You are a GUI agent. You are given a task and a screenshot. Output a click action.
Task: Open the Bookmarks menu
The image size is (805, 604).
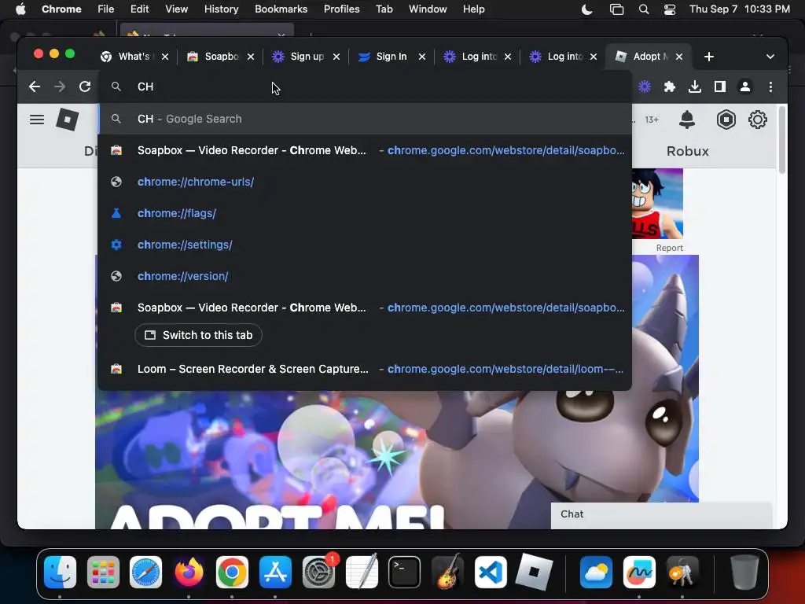pos(281,9)
